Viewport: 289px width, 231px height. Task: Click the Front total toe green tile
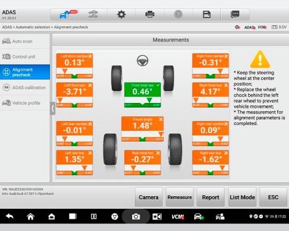click(142, 95)
